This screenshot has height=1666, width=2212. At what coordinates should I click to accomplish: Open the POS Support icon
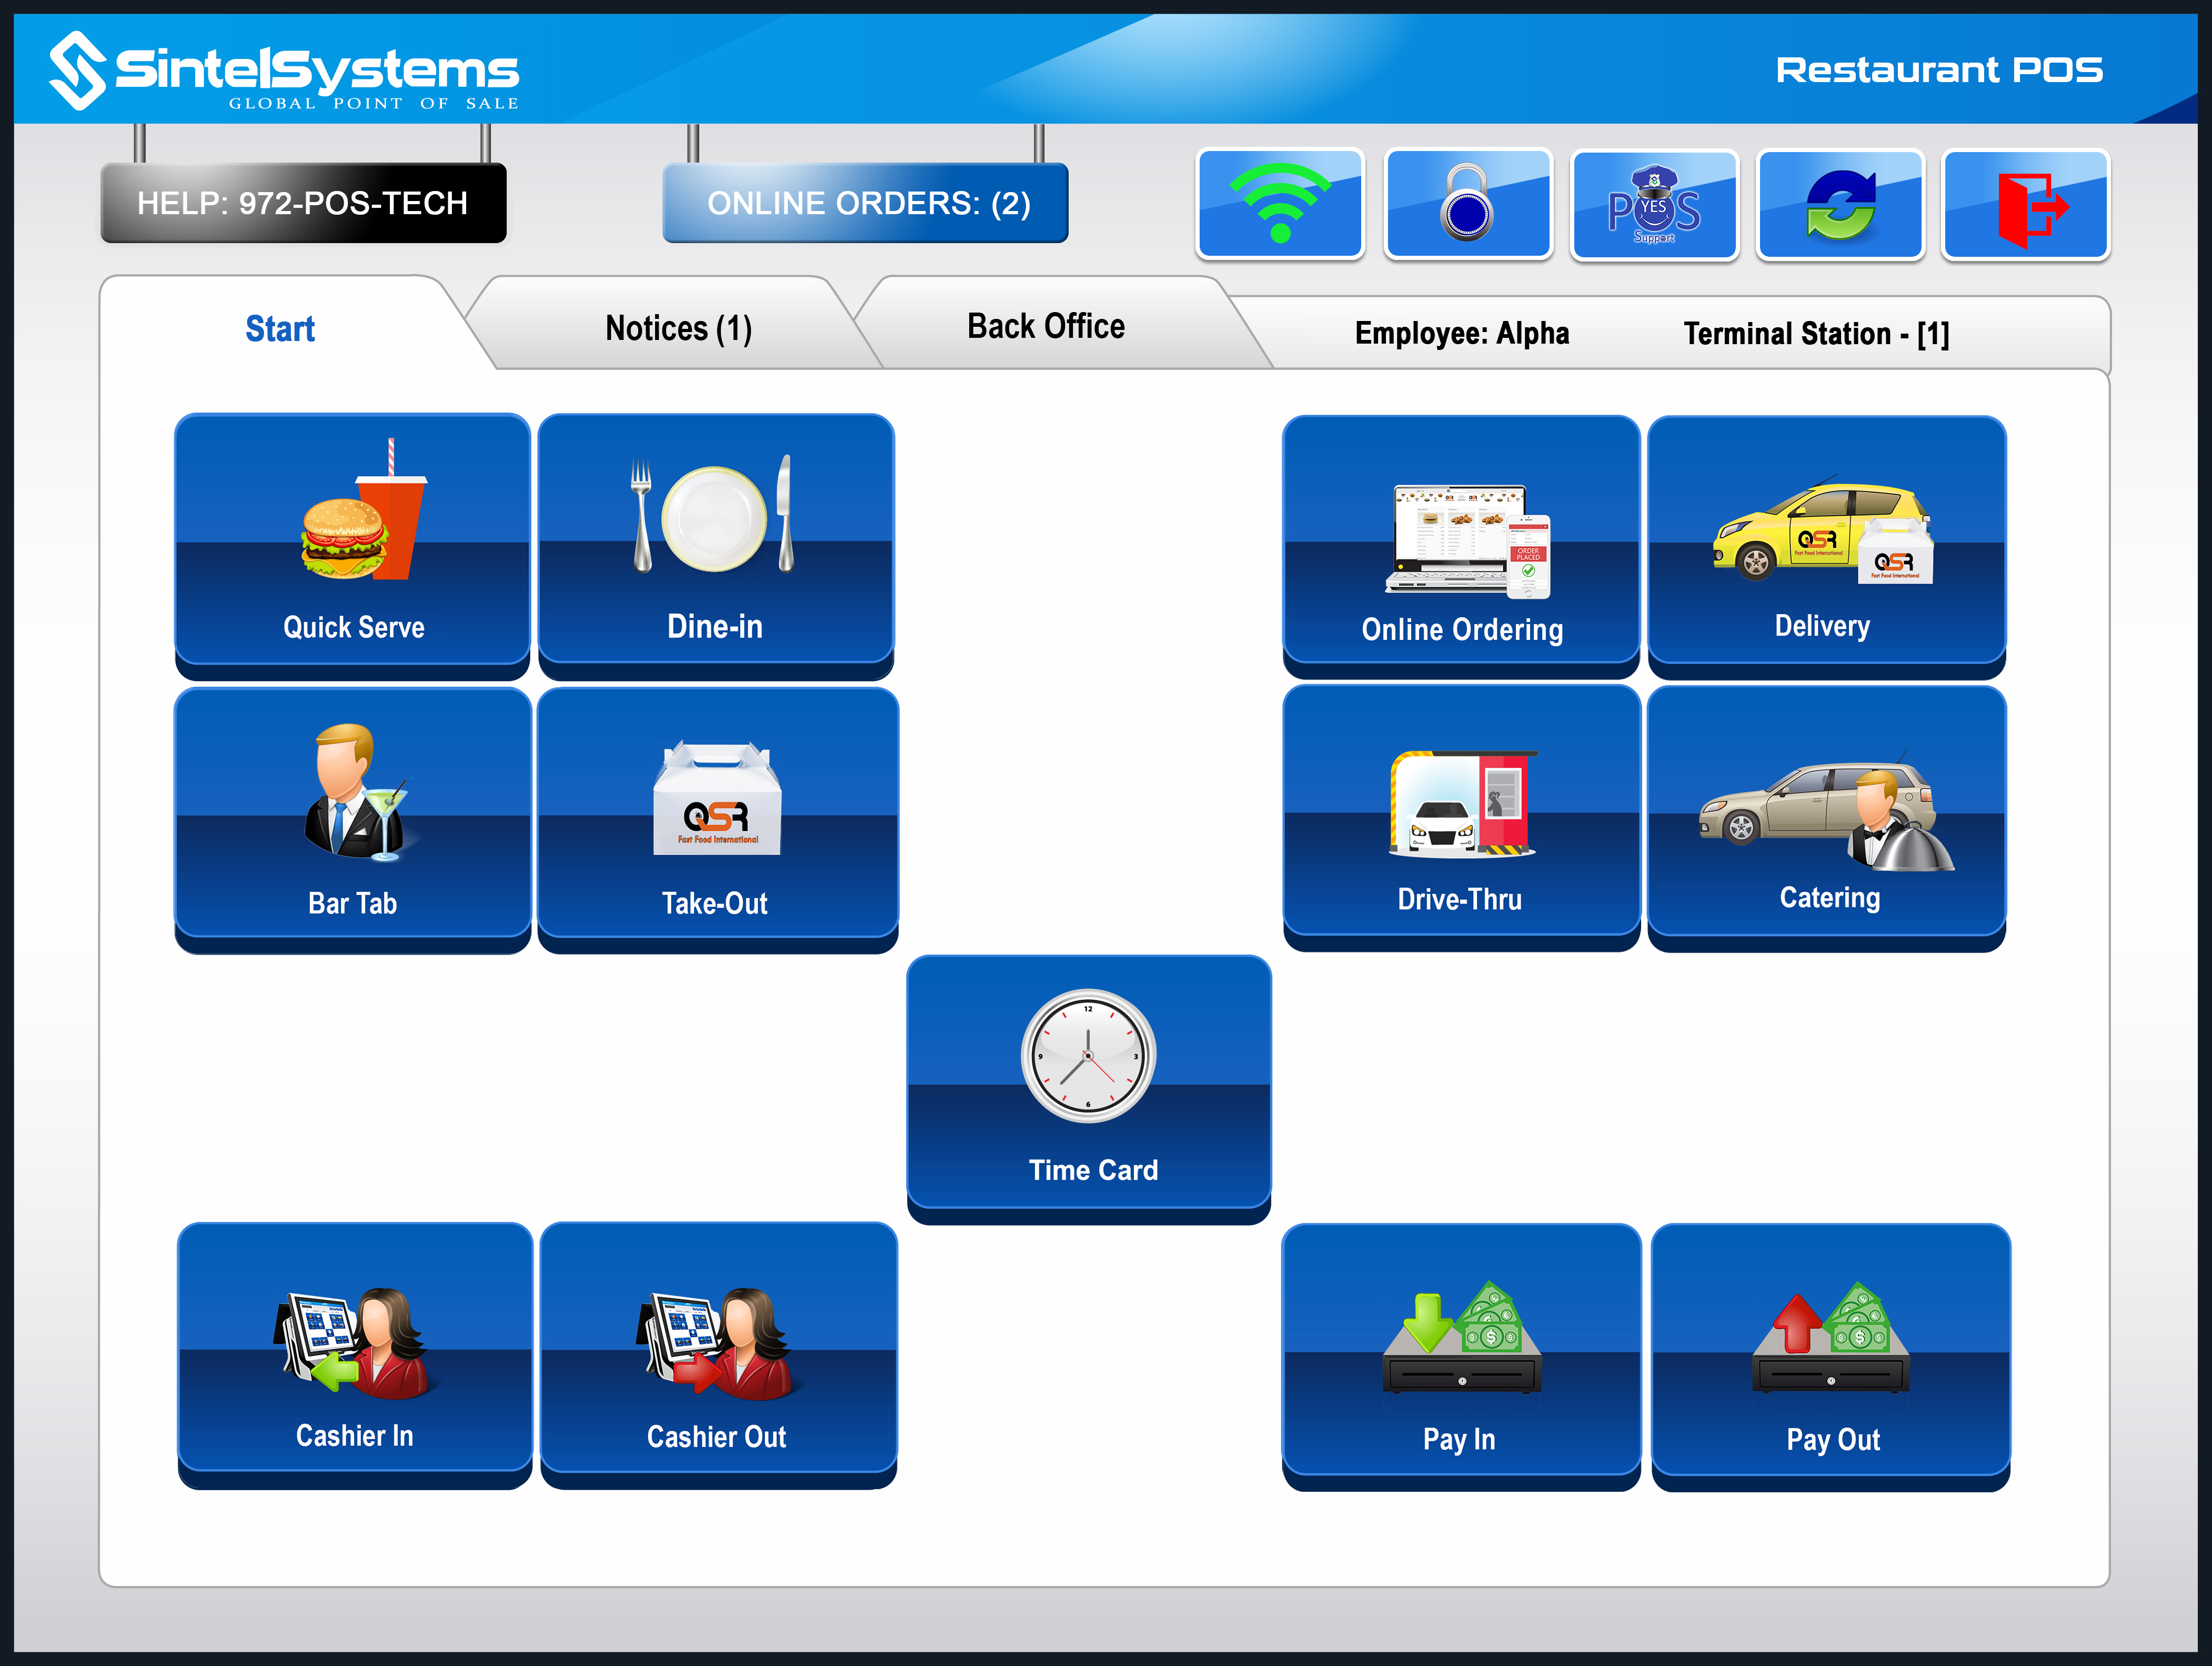(x=1654, y=205)
